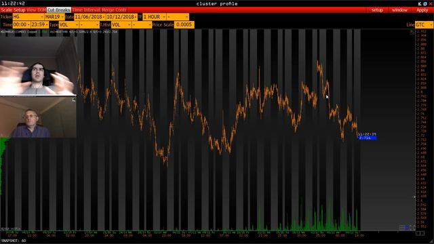The image size is (434, 244).
Task: Click the pin-to-corner icon in title bar
Action: pos(420,3)
